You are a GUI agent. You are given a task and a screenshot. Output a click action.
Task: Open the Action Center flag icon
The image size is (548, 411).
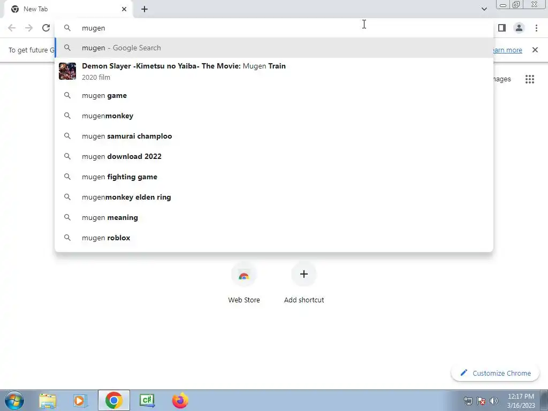tap(481, 401)
